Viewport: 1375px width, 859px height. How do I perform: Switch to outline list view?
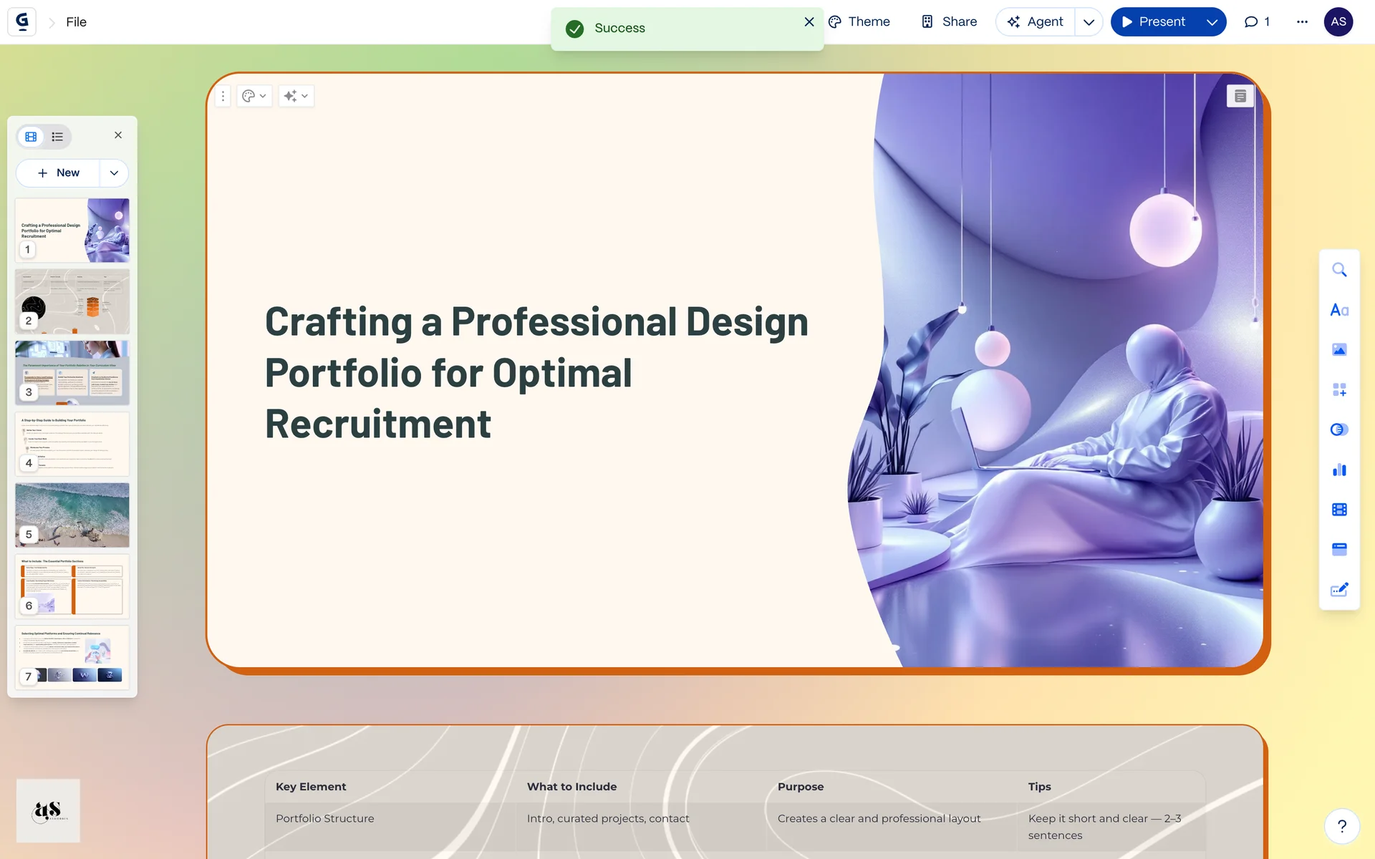coord(57,137)
